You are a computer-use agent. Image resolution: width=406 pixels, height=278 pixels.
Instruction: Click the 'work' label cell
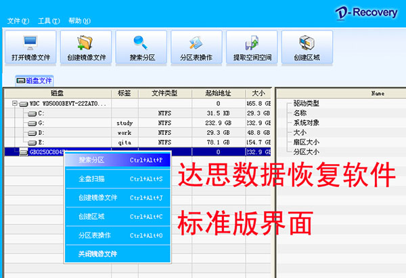[x=125, y=133]
